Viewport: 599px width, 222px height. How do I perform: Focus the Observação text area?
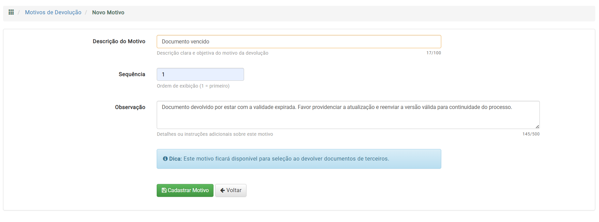[x=348, y=115]
